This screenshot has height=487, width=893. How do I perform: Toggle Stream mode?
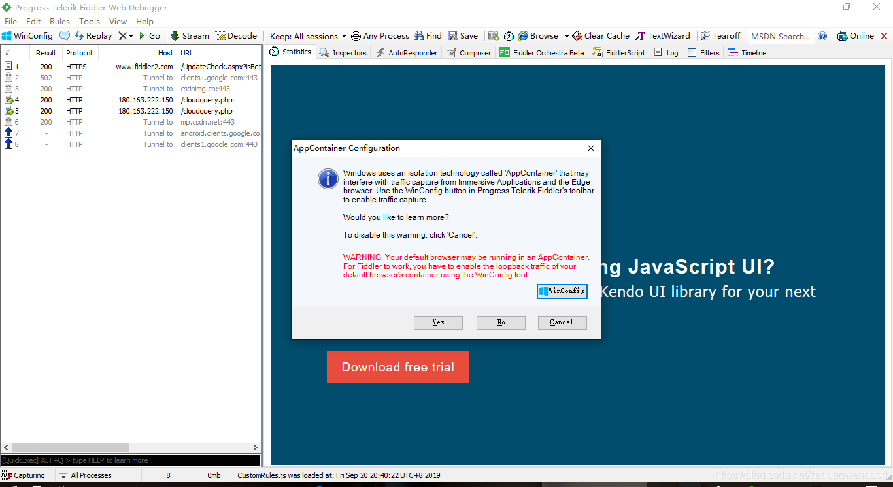pyautogui.click(x=190, y=36)
